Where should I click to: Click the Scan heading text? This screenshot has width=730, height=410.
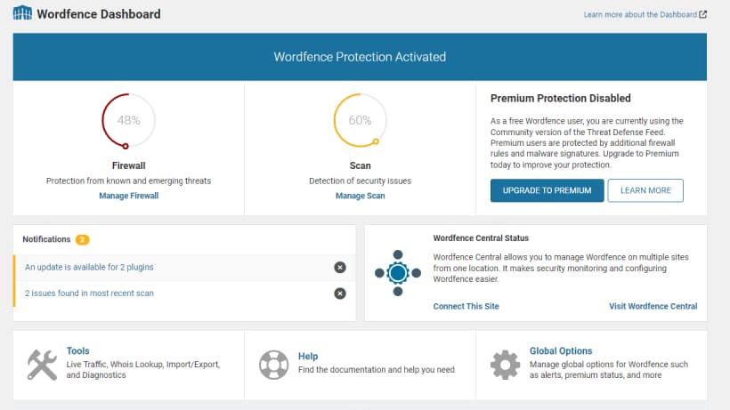(360, 165)
